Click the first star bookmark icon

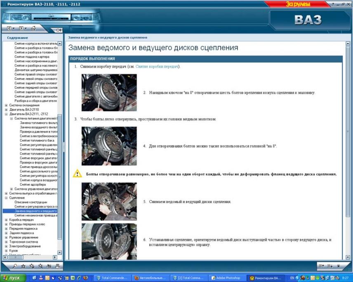click(x=23, y=266)
